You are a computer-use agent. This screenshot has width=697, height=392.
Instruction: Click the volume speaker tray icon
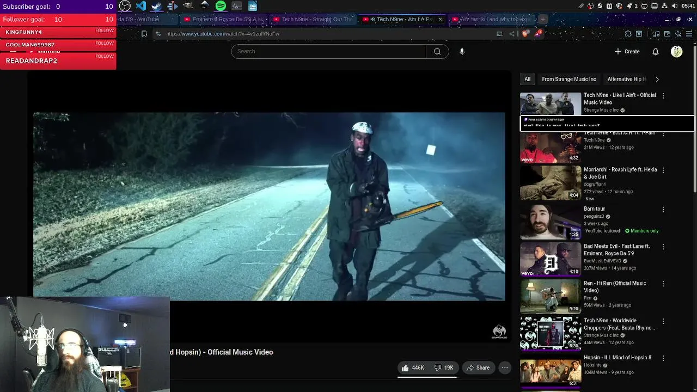pos(674,6)
